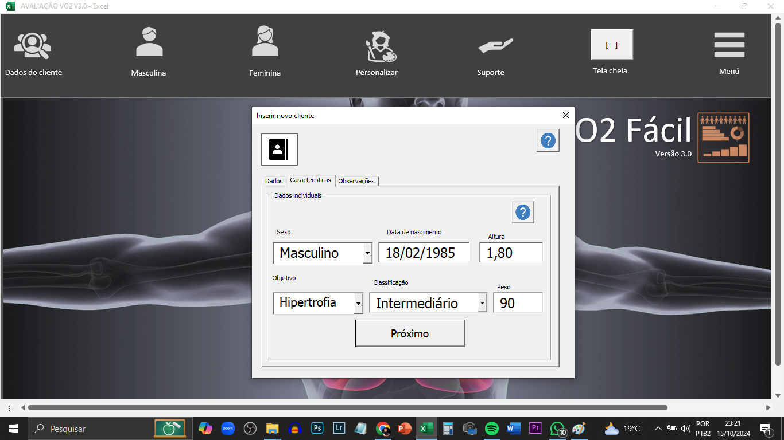Viewport: 784px width, 440px height.
Task: Click the Data de nascimento field
Action: pyautogui.click(x=424, y=253)
